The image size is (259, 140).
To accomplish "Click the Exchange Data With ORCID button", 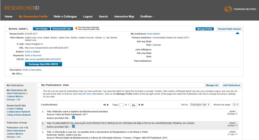I will (43, 64).
